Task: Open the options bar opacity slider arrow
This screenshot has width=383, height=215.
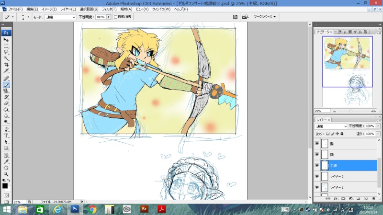Action: [109, 17]
